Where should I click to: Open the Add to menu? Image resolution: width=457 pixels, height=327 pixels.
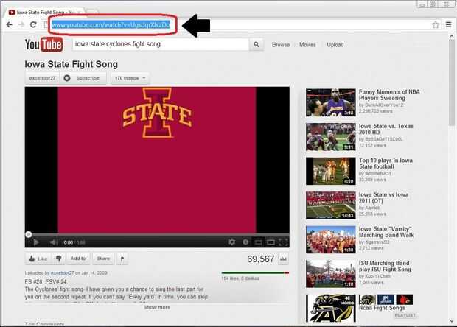tap(78, 259)
